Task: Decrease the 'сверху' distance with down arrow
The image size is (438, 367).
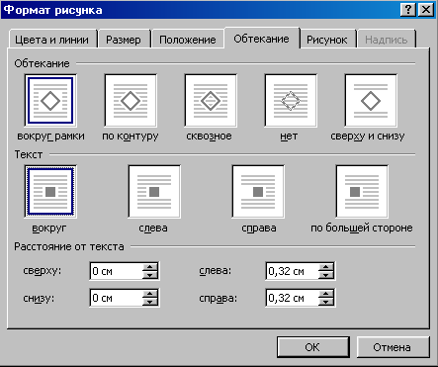Action: click(150, 275)
